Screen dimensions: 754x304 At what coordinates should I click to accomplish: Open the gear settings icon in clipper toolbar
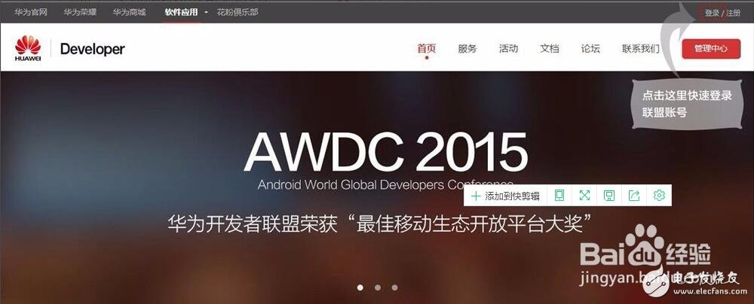tap(659, 196)
